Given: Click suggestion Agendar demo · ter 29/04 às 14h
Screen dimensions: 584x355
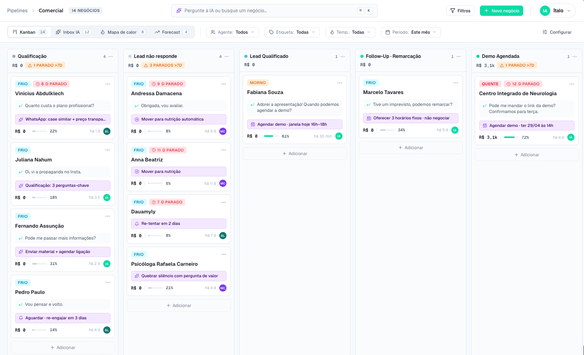Looking at the screenshot, I should (527, 125).
